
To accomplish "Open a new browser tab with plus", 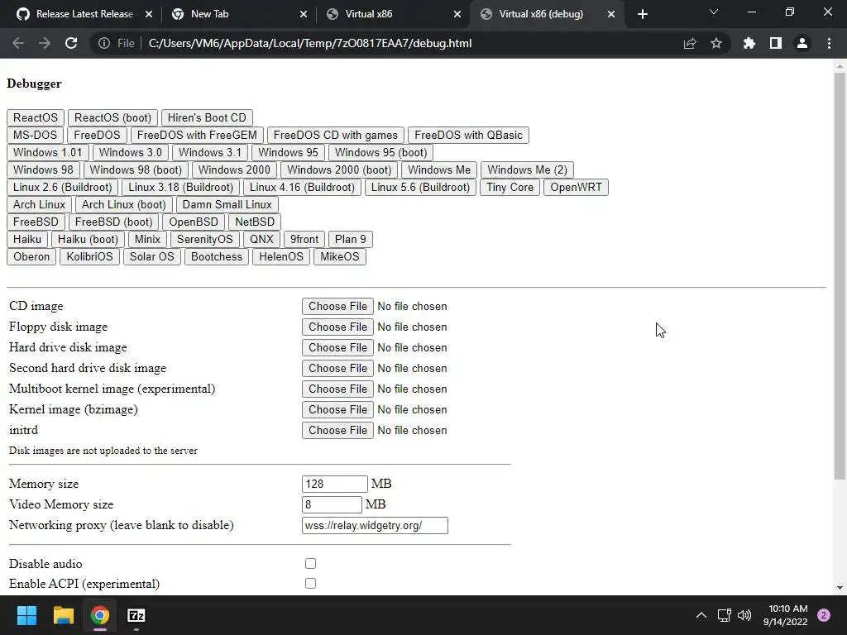I will 642,14.
